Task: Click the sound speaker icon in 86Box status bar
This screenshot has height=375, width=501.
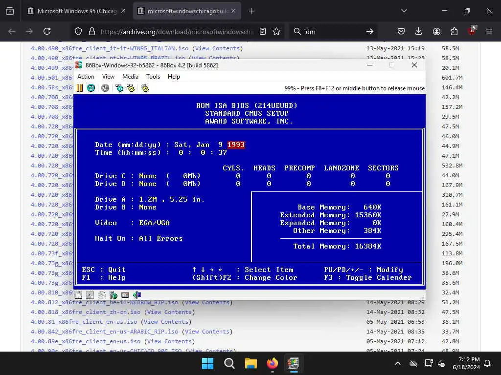Action: (137, 295)
